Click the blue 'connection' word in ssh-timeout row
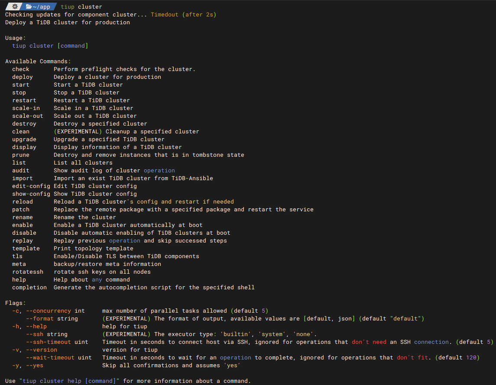This screenshot has height=385, width=496. point(431,342)
